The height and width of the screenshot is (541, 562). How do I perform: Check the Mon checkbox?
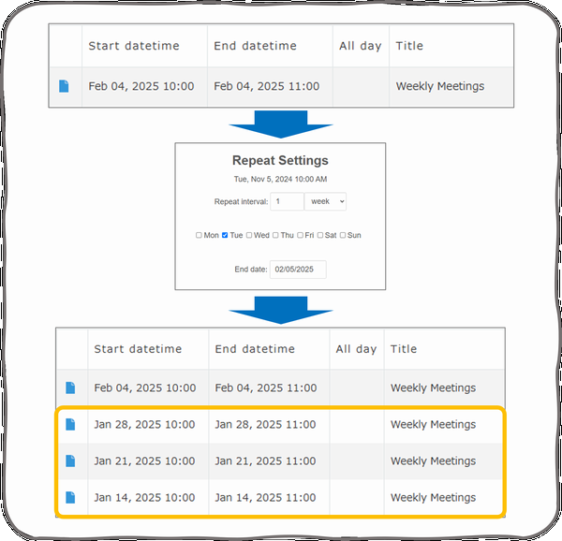199,235
